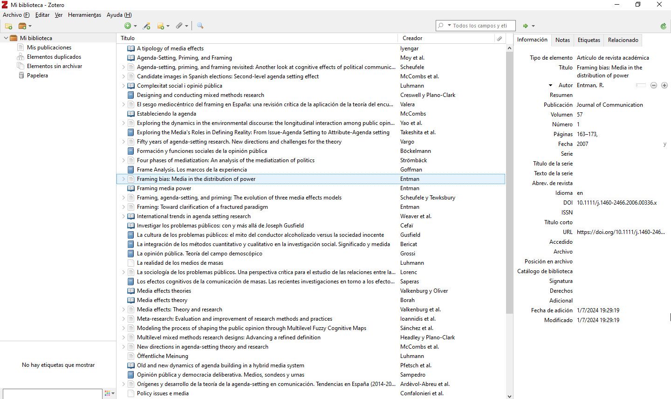Click the plus icon to add another author

664,85
